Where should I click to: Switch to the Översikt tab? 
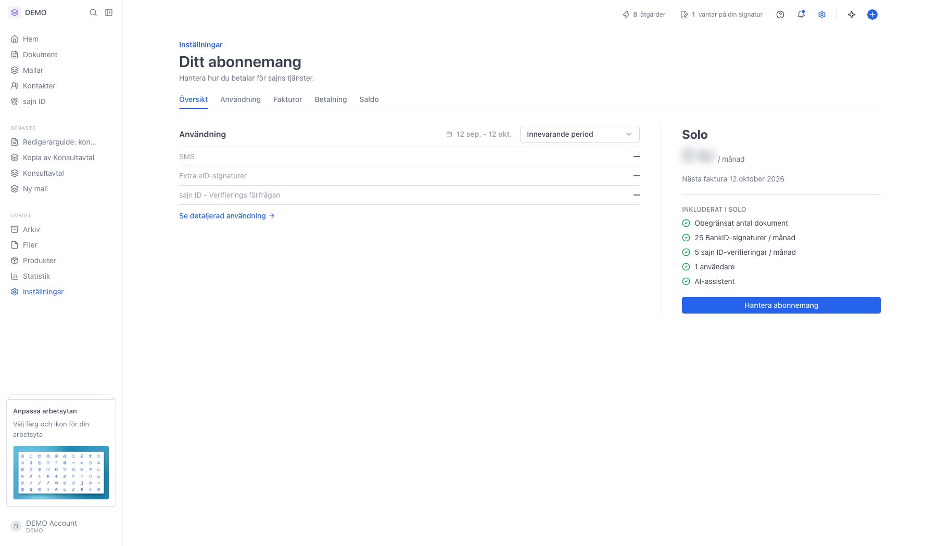pyautogui.click(x=193, y=99)
